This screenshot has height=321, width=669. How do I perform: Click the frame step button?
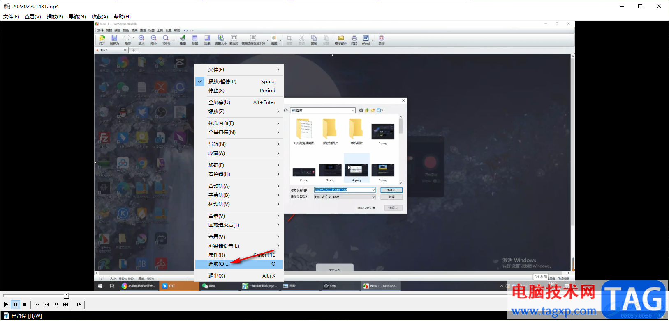point(79,304)
